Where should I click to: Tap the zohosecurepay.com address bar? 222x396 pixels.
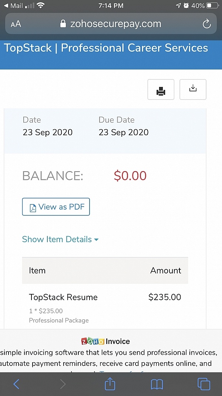tap(111, 24)
